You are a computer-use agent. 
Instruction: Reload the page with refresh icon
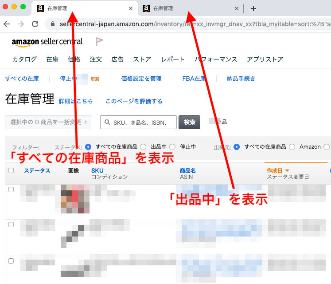[35, 24]
